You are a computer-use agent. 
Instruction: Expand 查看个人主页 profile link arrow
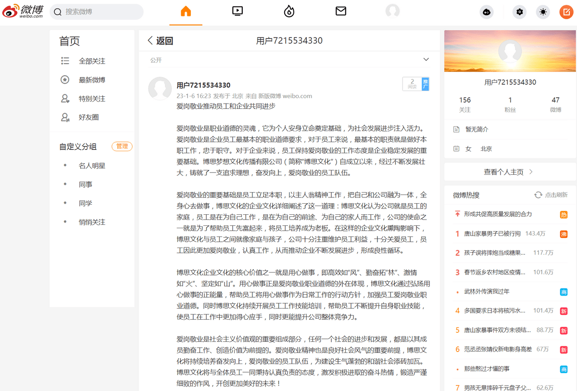(x=531, y=172)
